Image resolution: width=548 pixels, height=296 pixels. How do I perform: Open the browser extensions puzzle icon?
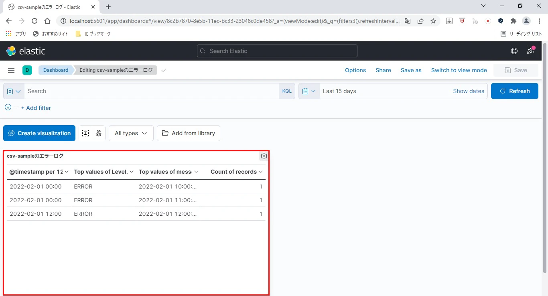point(513,21)
